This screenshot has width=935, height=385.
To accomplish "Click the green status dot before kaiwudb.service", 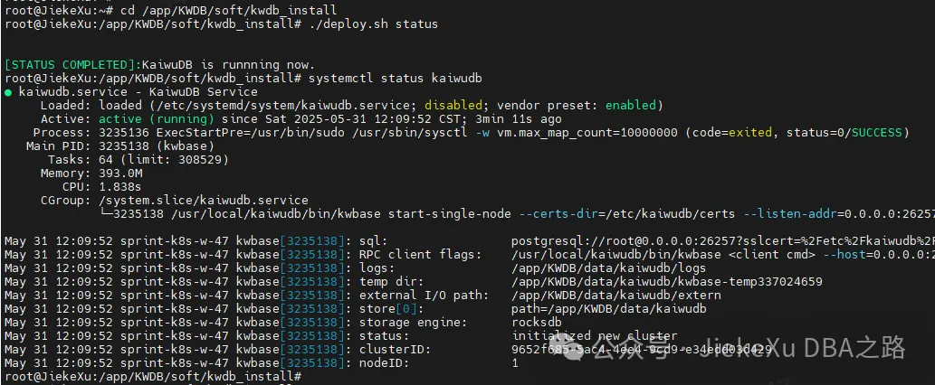I will 8,92.
